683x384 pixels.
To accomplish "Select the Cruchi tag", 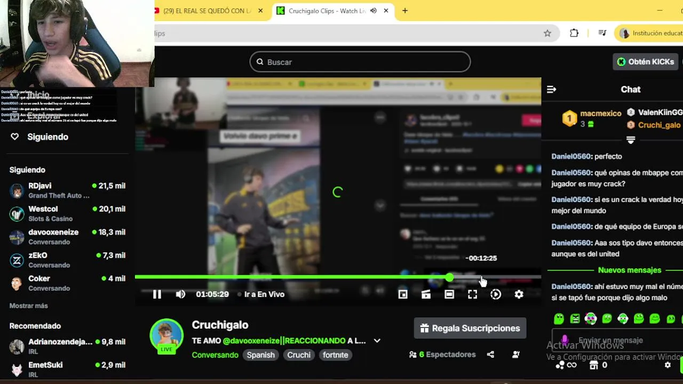I will [x=299, y=355].
